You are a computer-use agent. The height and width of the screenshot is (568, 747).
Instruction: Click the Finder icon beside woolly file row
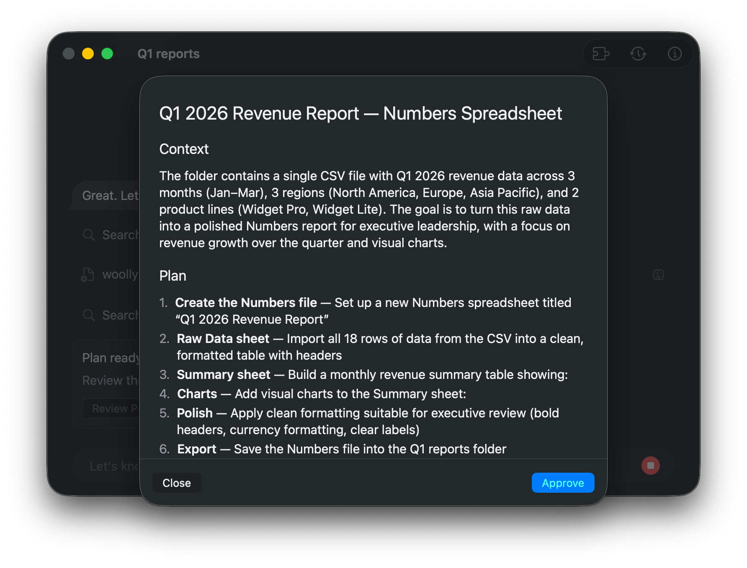[658, 275]
